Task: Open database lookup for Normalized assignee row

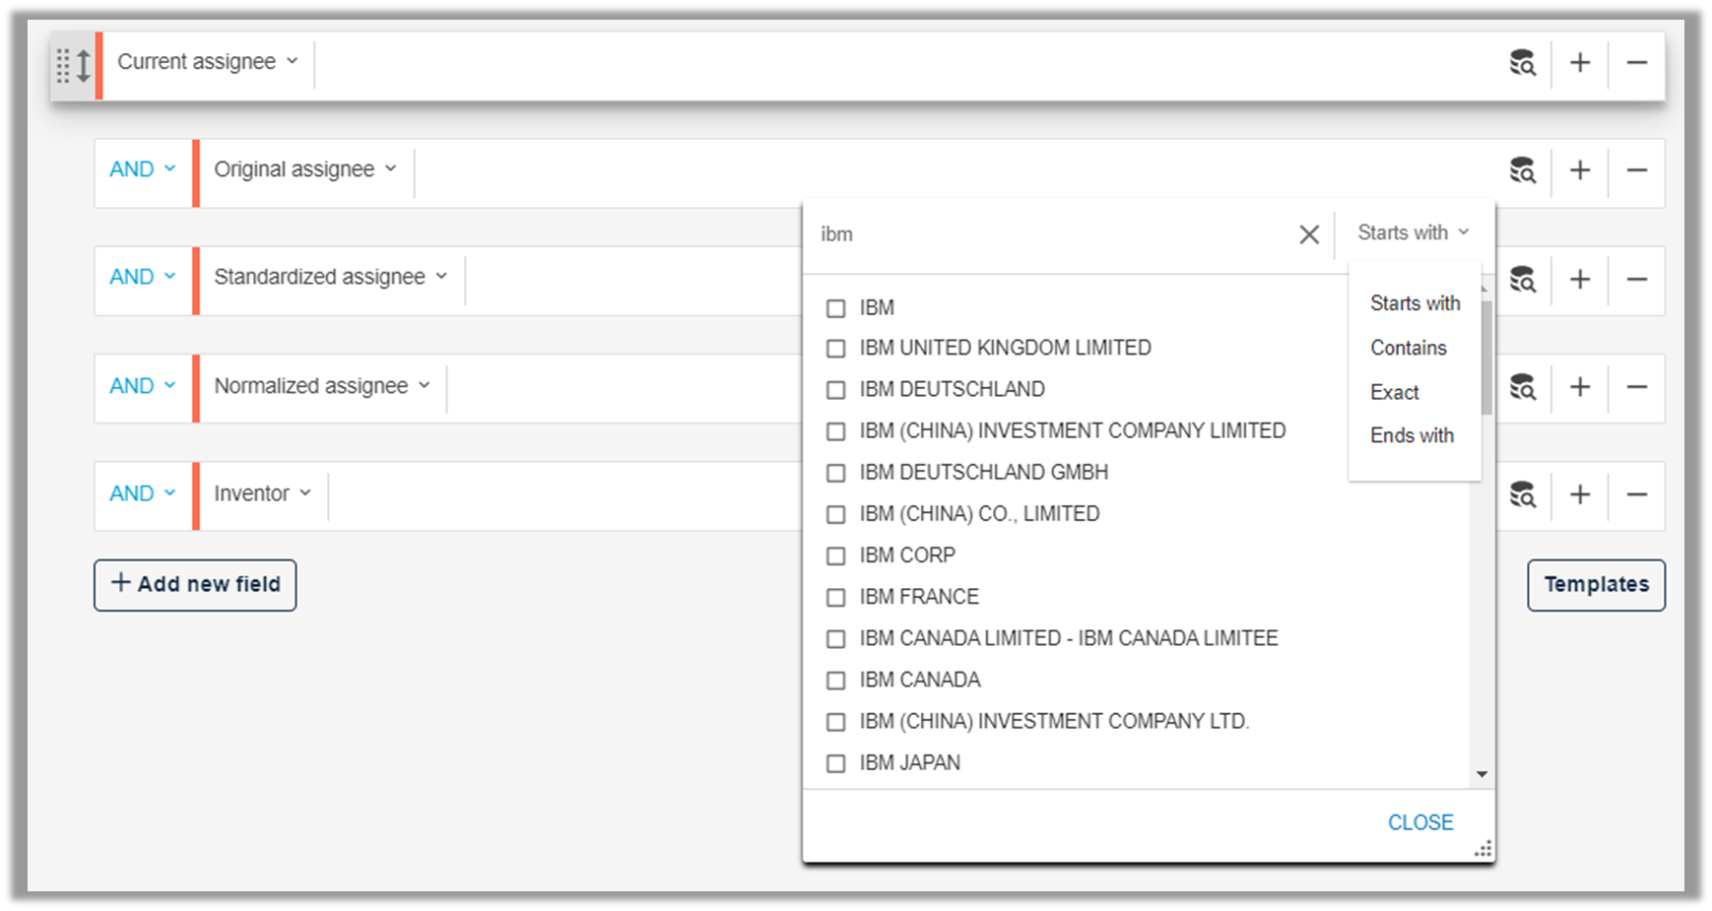Action: (x=1522, y=387)
